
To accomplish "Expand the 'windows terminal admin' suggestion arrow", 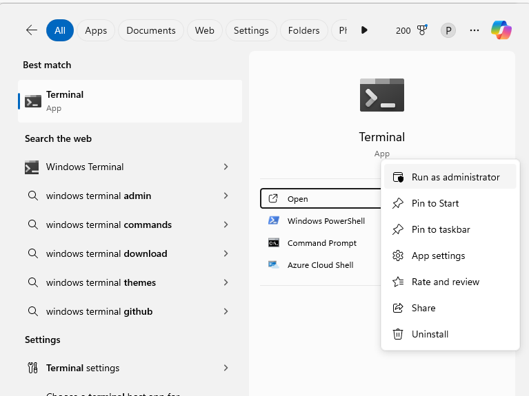I will 226,196.
